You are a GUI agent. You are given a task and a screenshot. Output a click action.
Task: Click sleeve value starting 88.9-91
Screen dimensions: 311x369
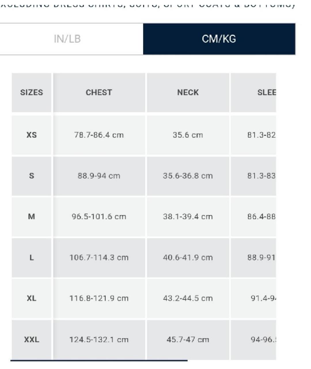(261, 258)
